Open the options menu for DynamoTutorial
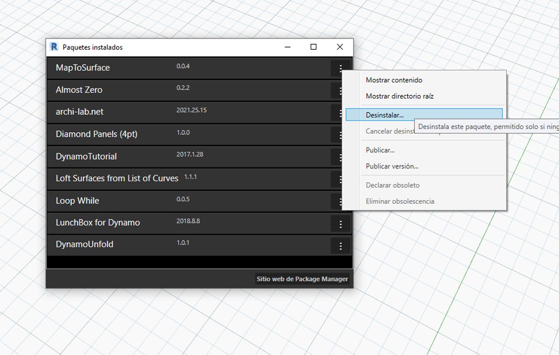The width and height of the screenshot is (559, 355). [337, 157]
